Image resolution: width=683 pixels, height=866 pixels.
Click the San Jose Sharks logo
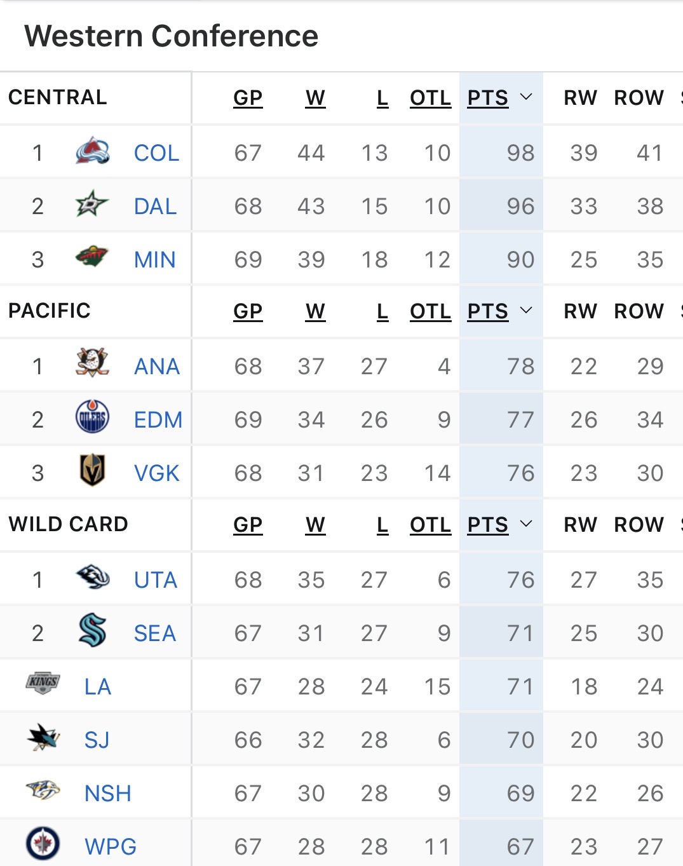[x=43, y=738]
